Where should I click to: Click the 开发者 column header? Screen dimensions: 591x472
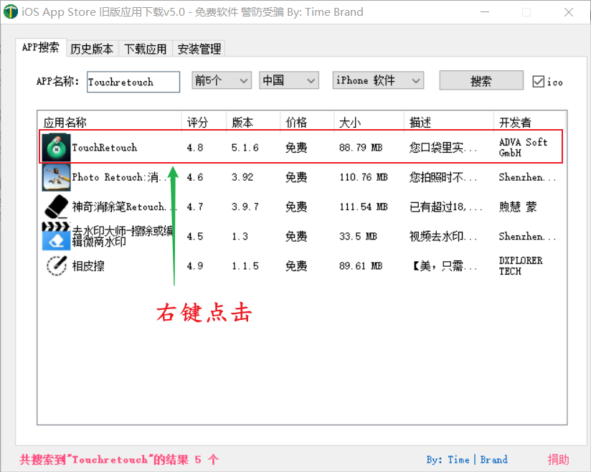click(529, 122)
